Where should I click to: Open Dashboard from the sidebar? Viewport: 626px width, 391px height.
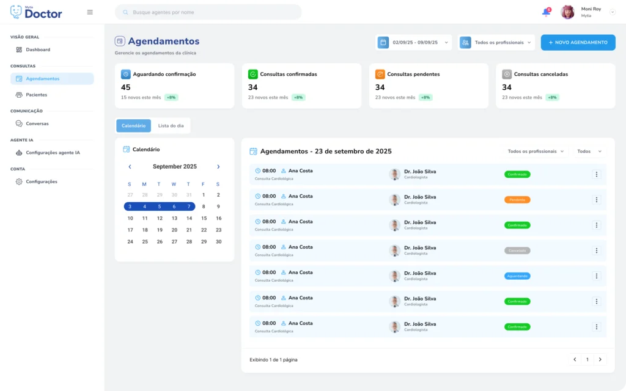click(38, 49)
